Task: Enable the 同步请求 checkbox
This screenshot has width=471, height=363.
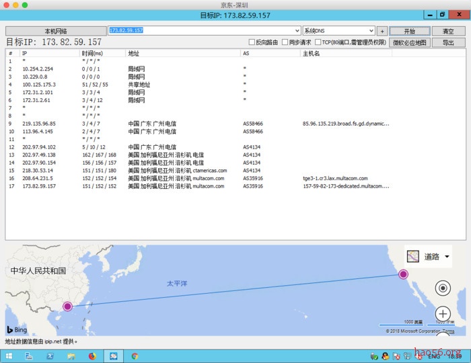Action: [285, 42]
